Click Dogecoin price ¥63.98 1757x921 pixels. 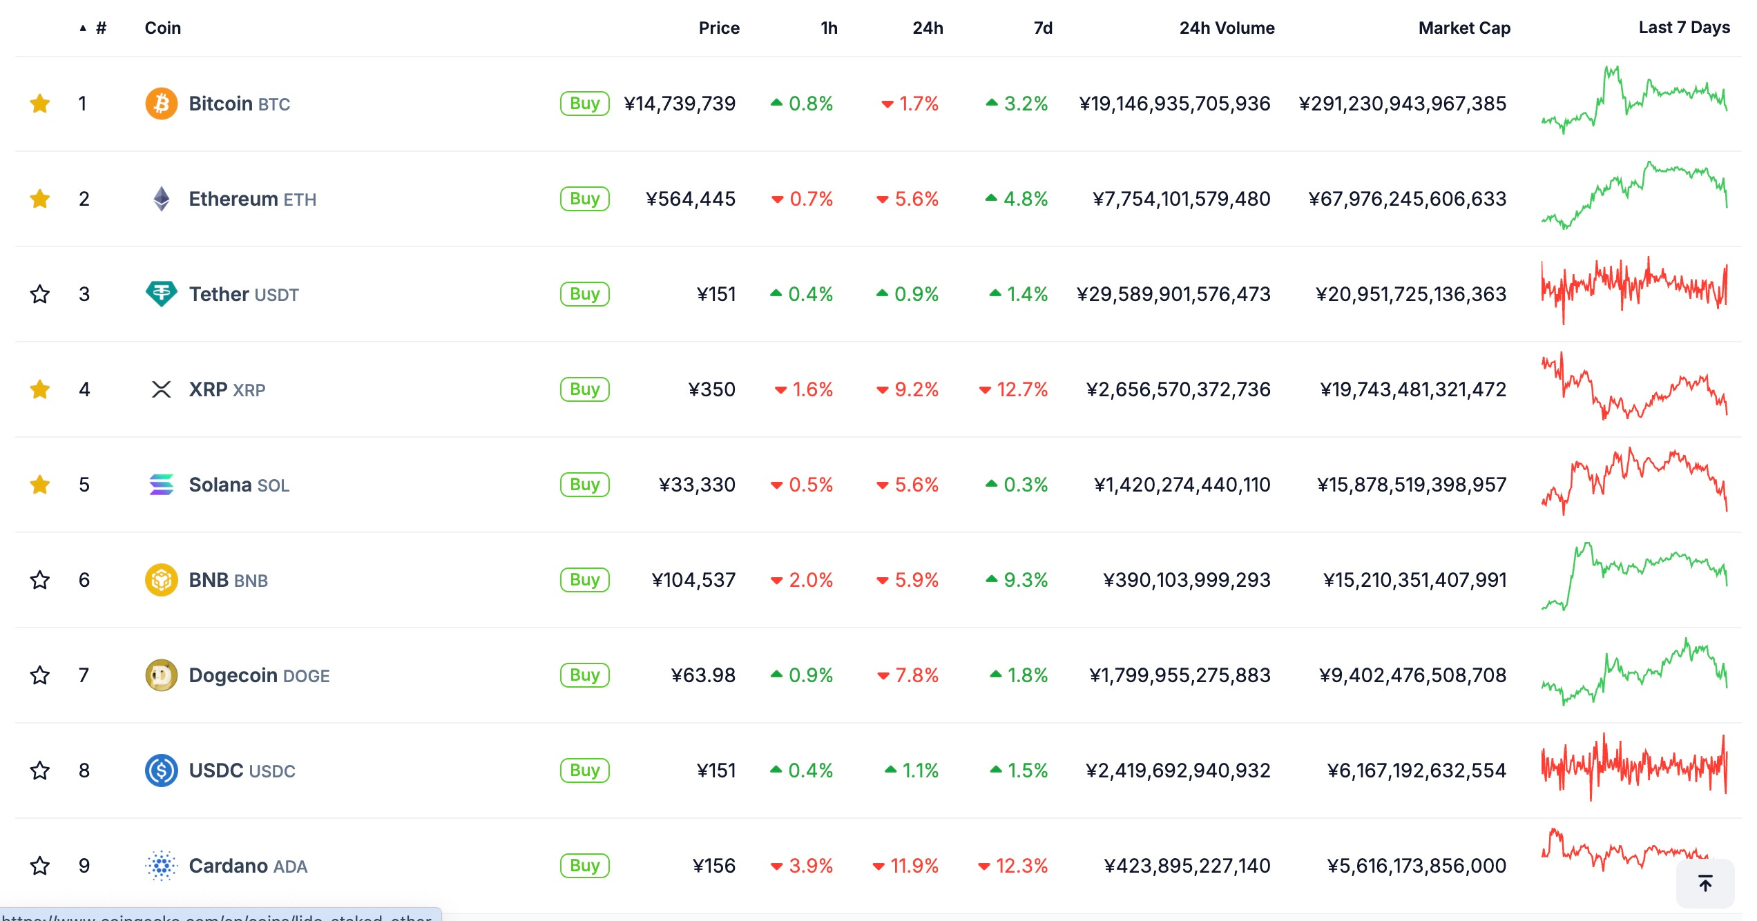(x=703, y=675)
